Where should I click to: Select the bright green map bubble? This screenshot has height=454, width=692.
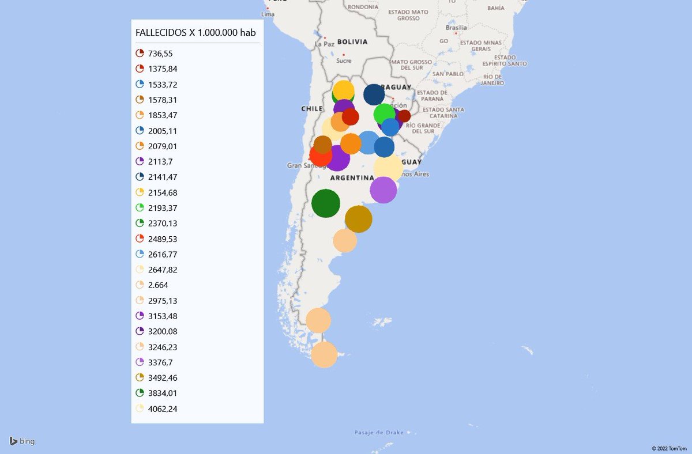coord(385,114)
